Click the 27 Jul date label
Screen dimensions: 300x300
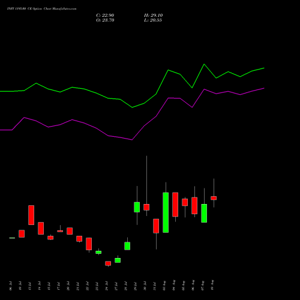[x=116, y=286]
